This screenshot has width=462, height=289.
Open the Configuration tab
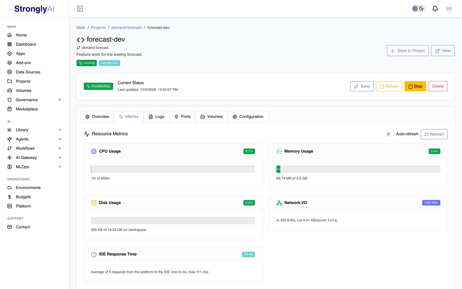(x=248, y=117)
